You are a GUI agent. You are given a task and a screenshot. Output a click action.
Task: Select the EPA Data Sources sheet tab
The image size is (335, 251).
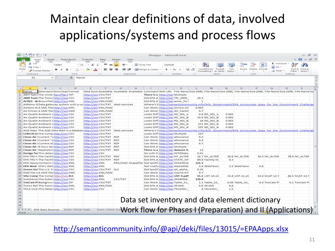pyautogui.click(x=46, y=209)
